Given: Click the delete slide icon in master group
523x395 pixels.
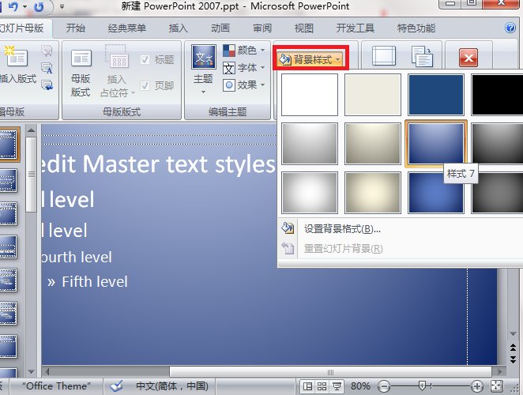Looking at the screenshot, I should click(x=47, y=51).
